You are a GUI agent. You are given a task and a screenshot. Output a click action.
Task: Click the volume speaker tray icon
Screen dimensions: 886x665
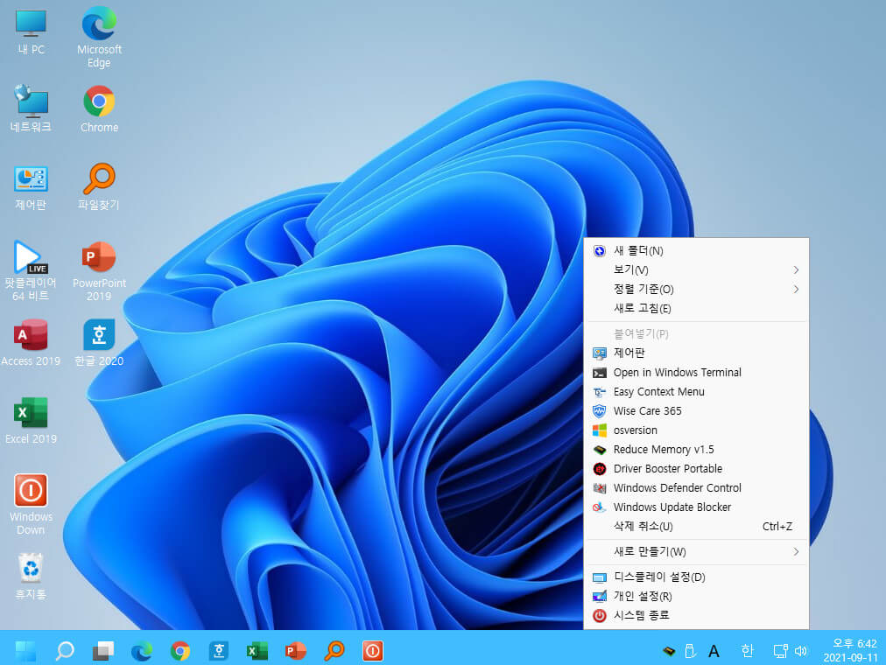coord(801,652)
